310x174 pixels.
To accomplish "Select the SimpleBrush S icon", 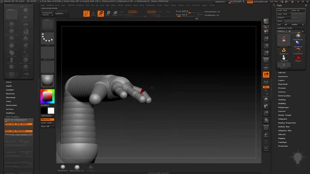I will [284, 51].
